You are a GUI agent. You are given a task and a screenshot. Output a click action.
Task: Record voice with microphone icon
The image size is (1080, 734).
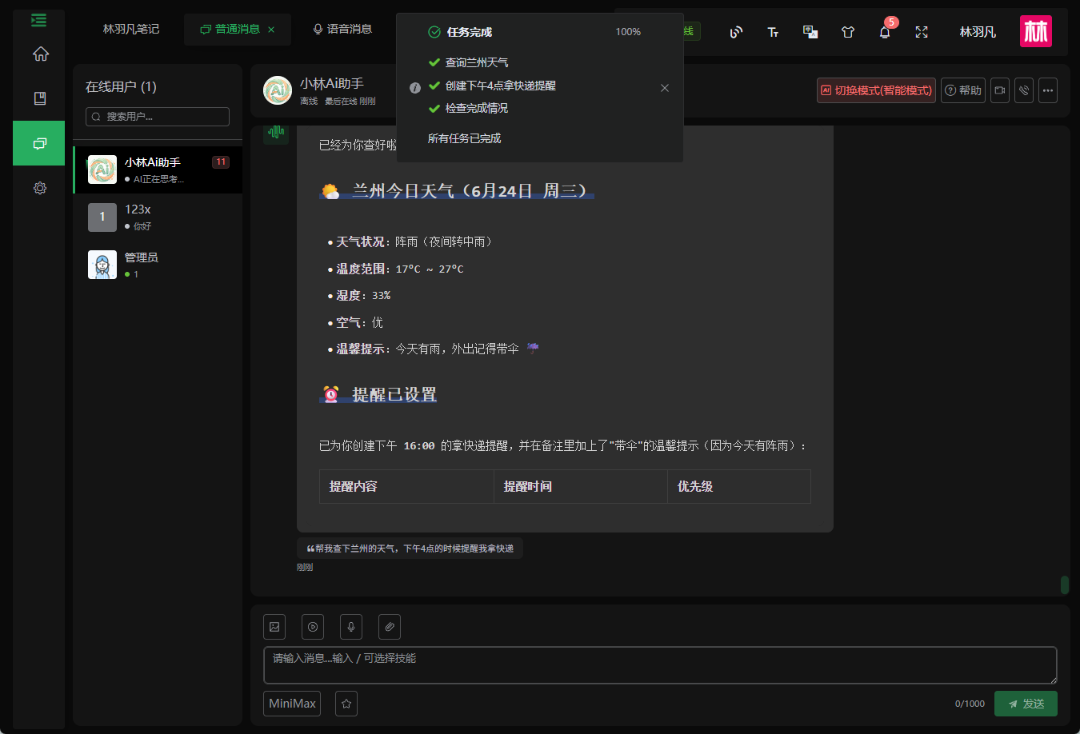coord(351,627)
